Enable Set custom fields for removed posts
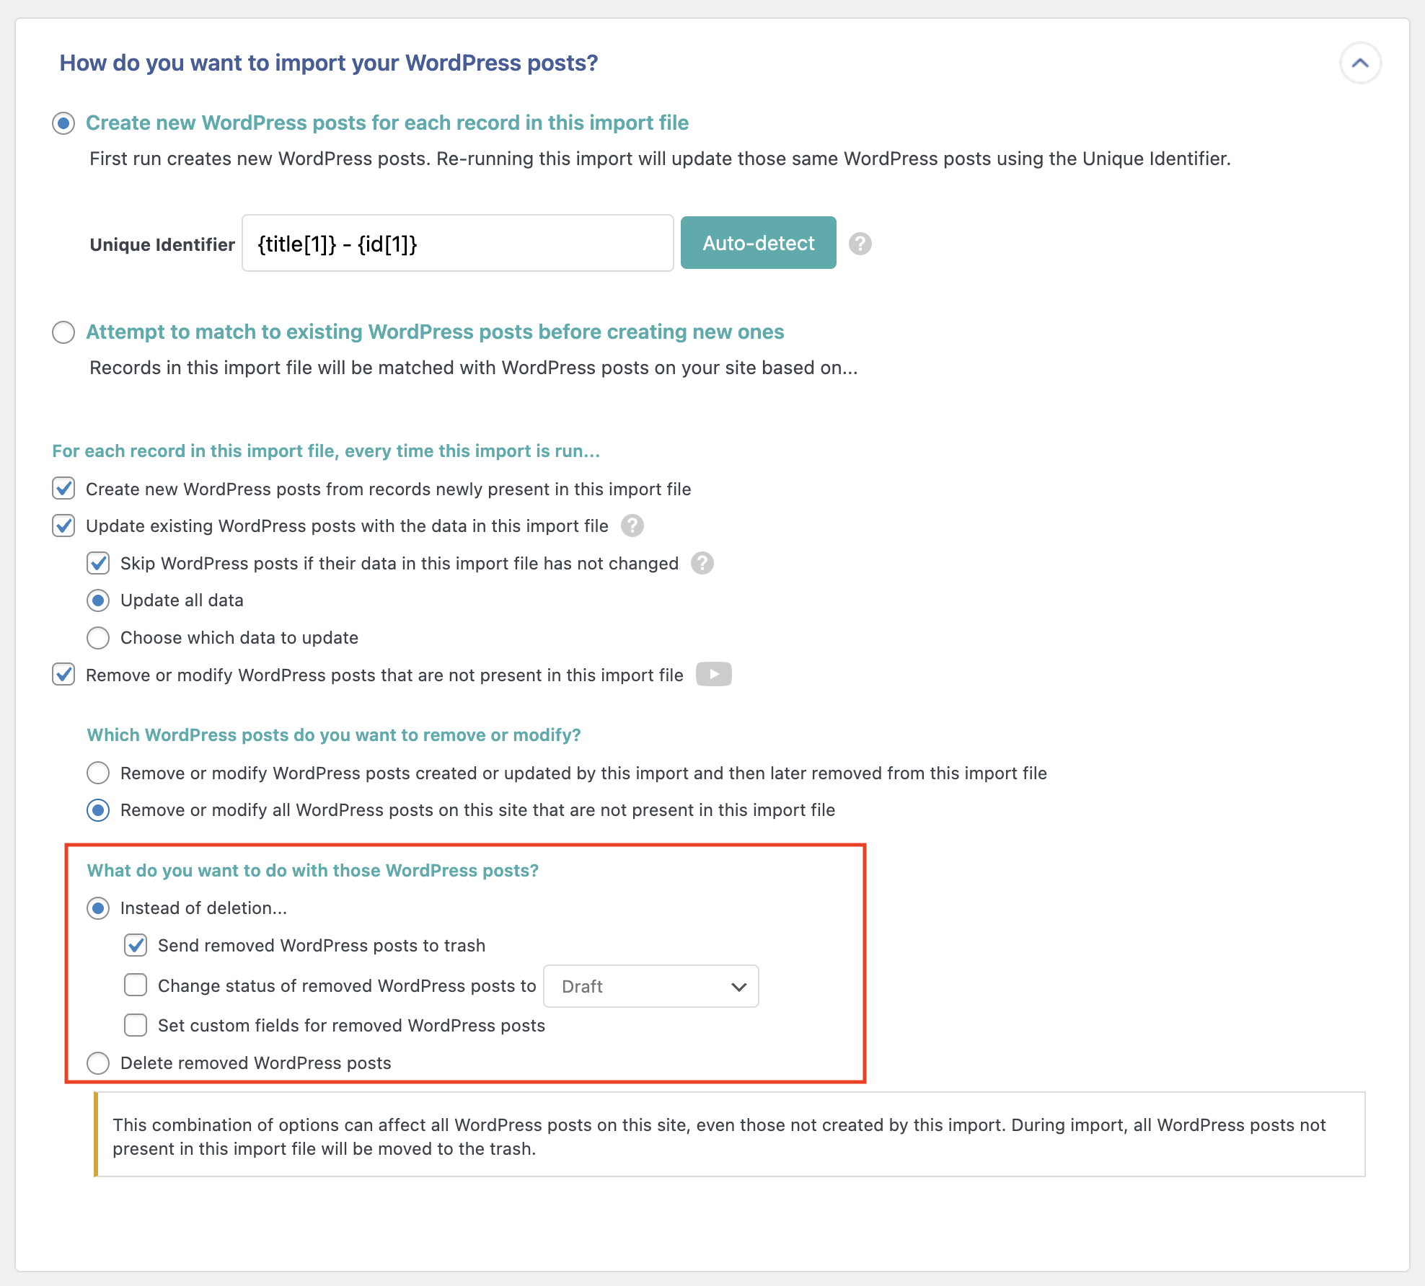1425x1286 pixels. coord(136,1025)
